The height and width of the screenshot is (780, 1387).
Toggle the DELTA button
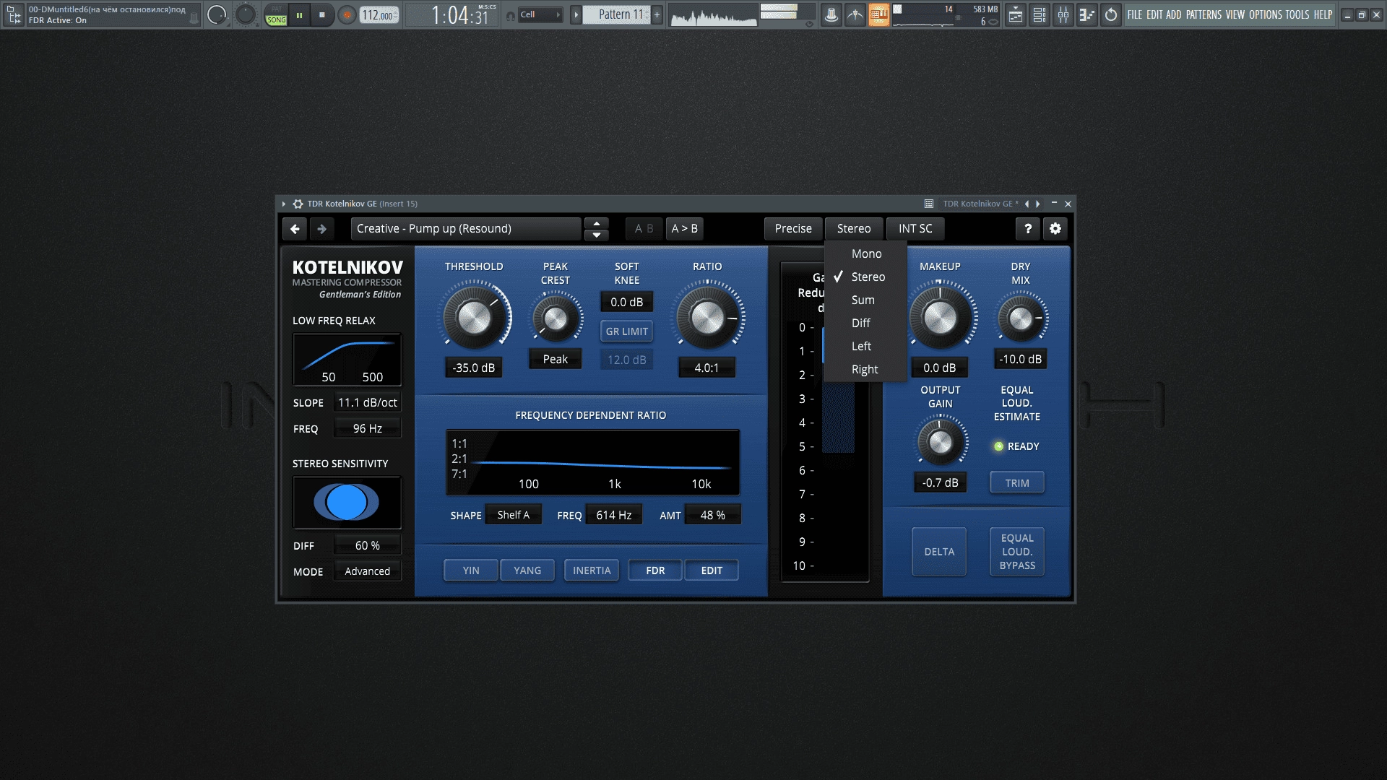[939, 552]
